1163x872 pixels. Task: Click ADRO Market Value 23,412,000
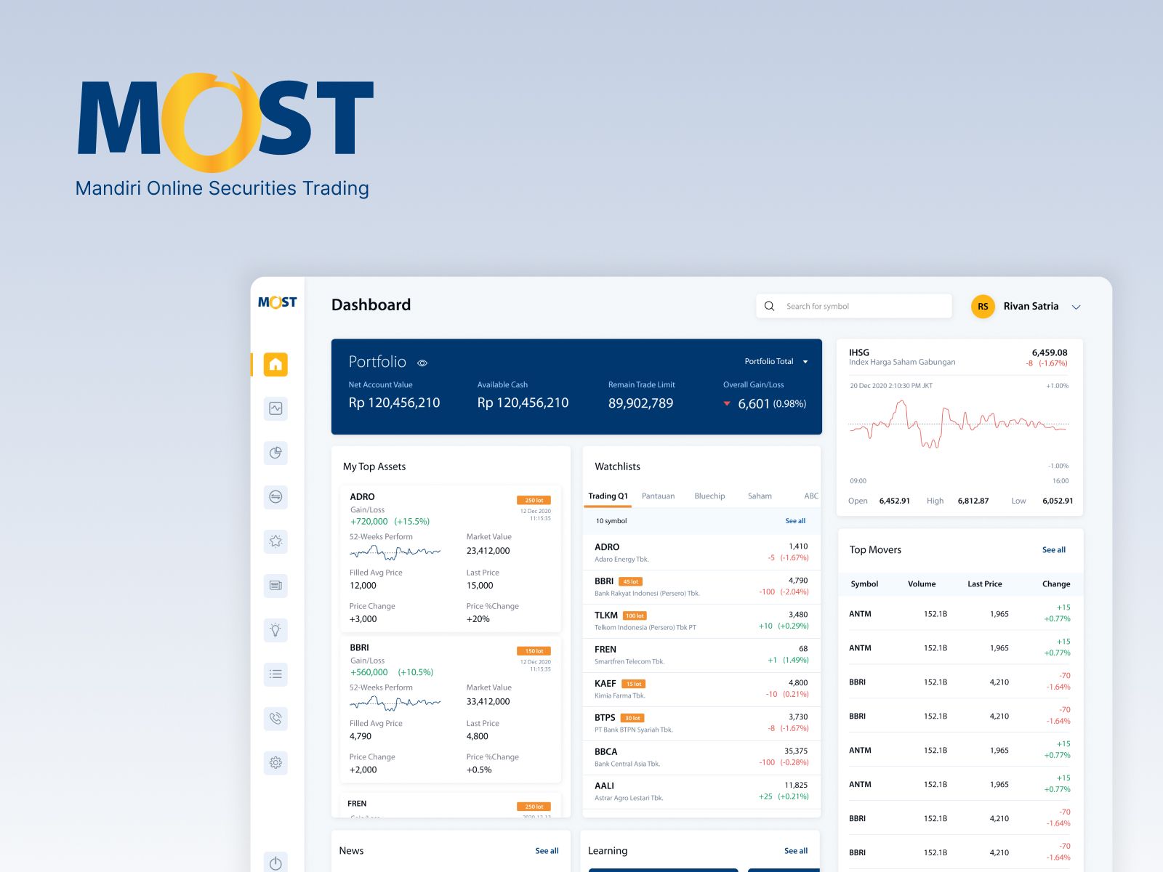[488, 551]
